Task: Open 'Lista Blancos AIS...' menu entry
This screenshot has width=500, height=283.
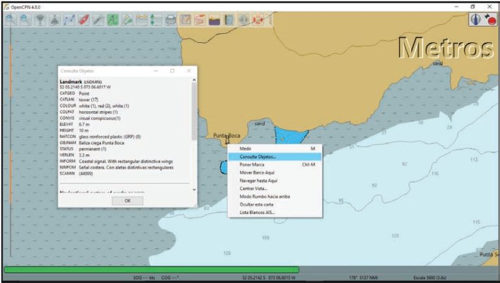Action: (258, 212)
